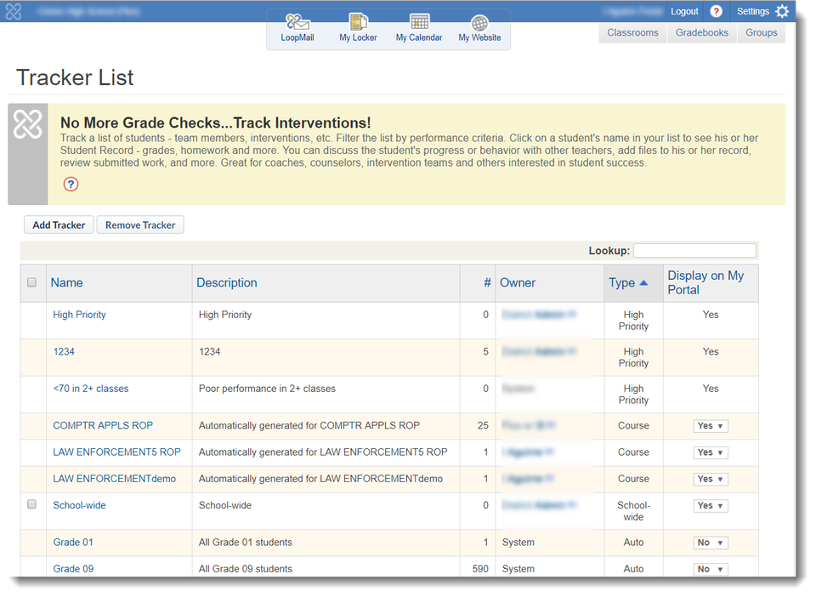This screenshot has height=597, width=816.
Task: Open Display dropdown for COMPTR APPLS ROP
Action: click(x=711, y=426)
